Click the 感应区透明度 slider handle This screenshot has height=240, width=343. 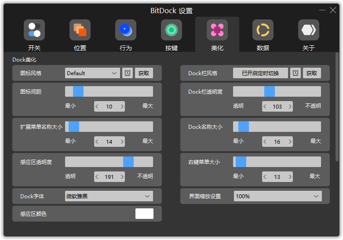point(128,162)
